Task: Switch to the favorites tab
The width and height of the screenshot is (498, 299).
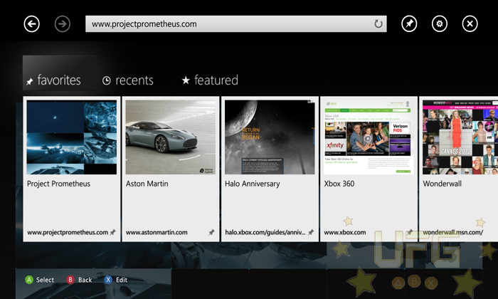Action: [59, 74]
